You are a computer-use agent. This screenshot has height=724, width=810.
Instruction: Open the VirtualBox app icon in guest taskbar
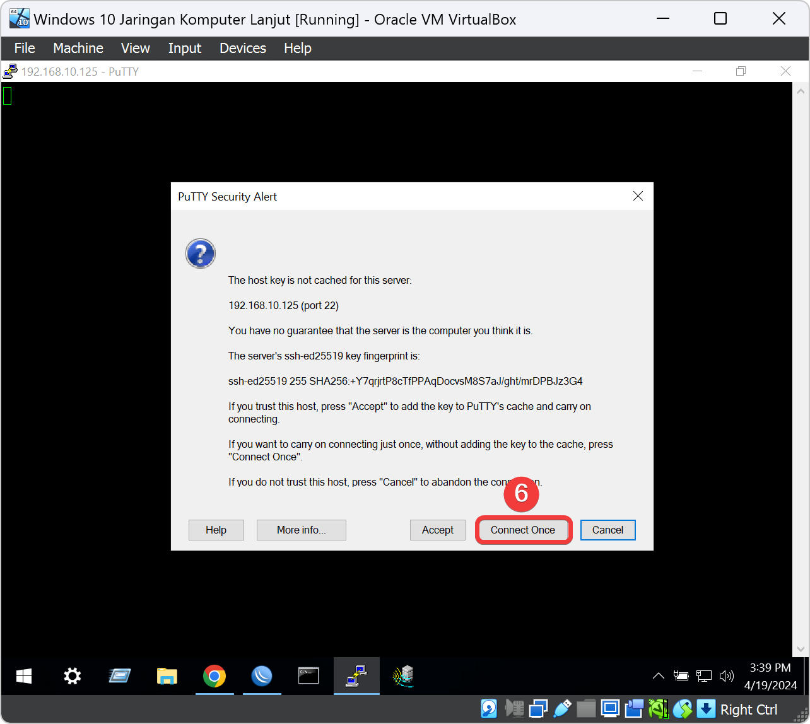119,677
